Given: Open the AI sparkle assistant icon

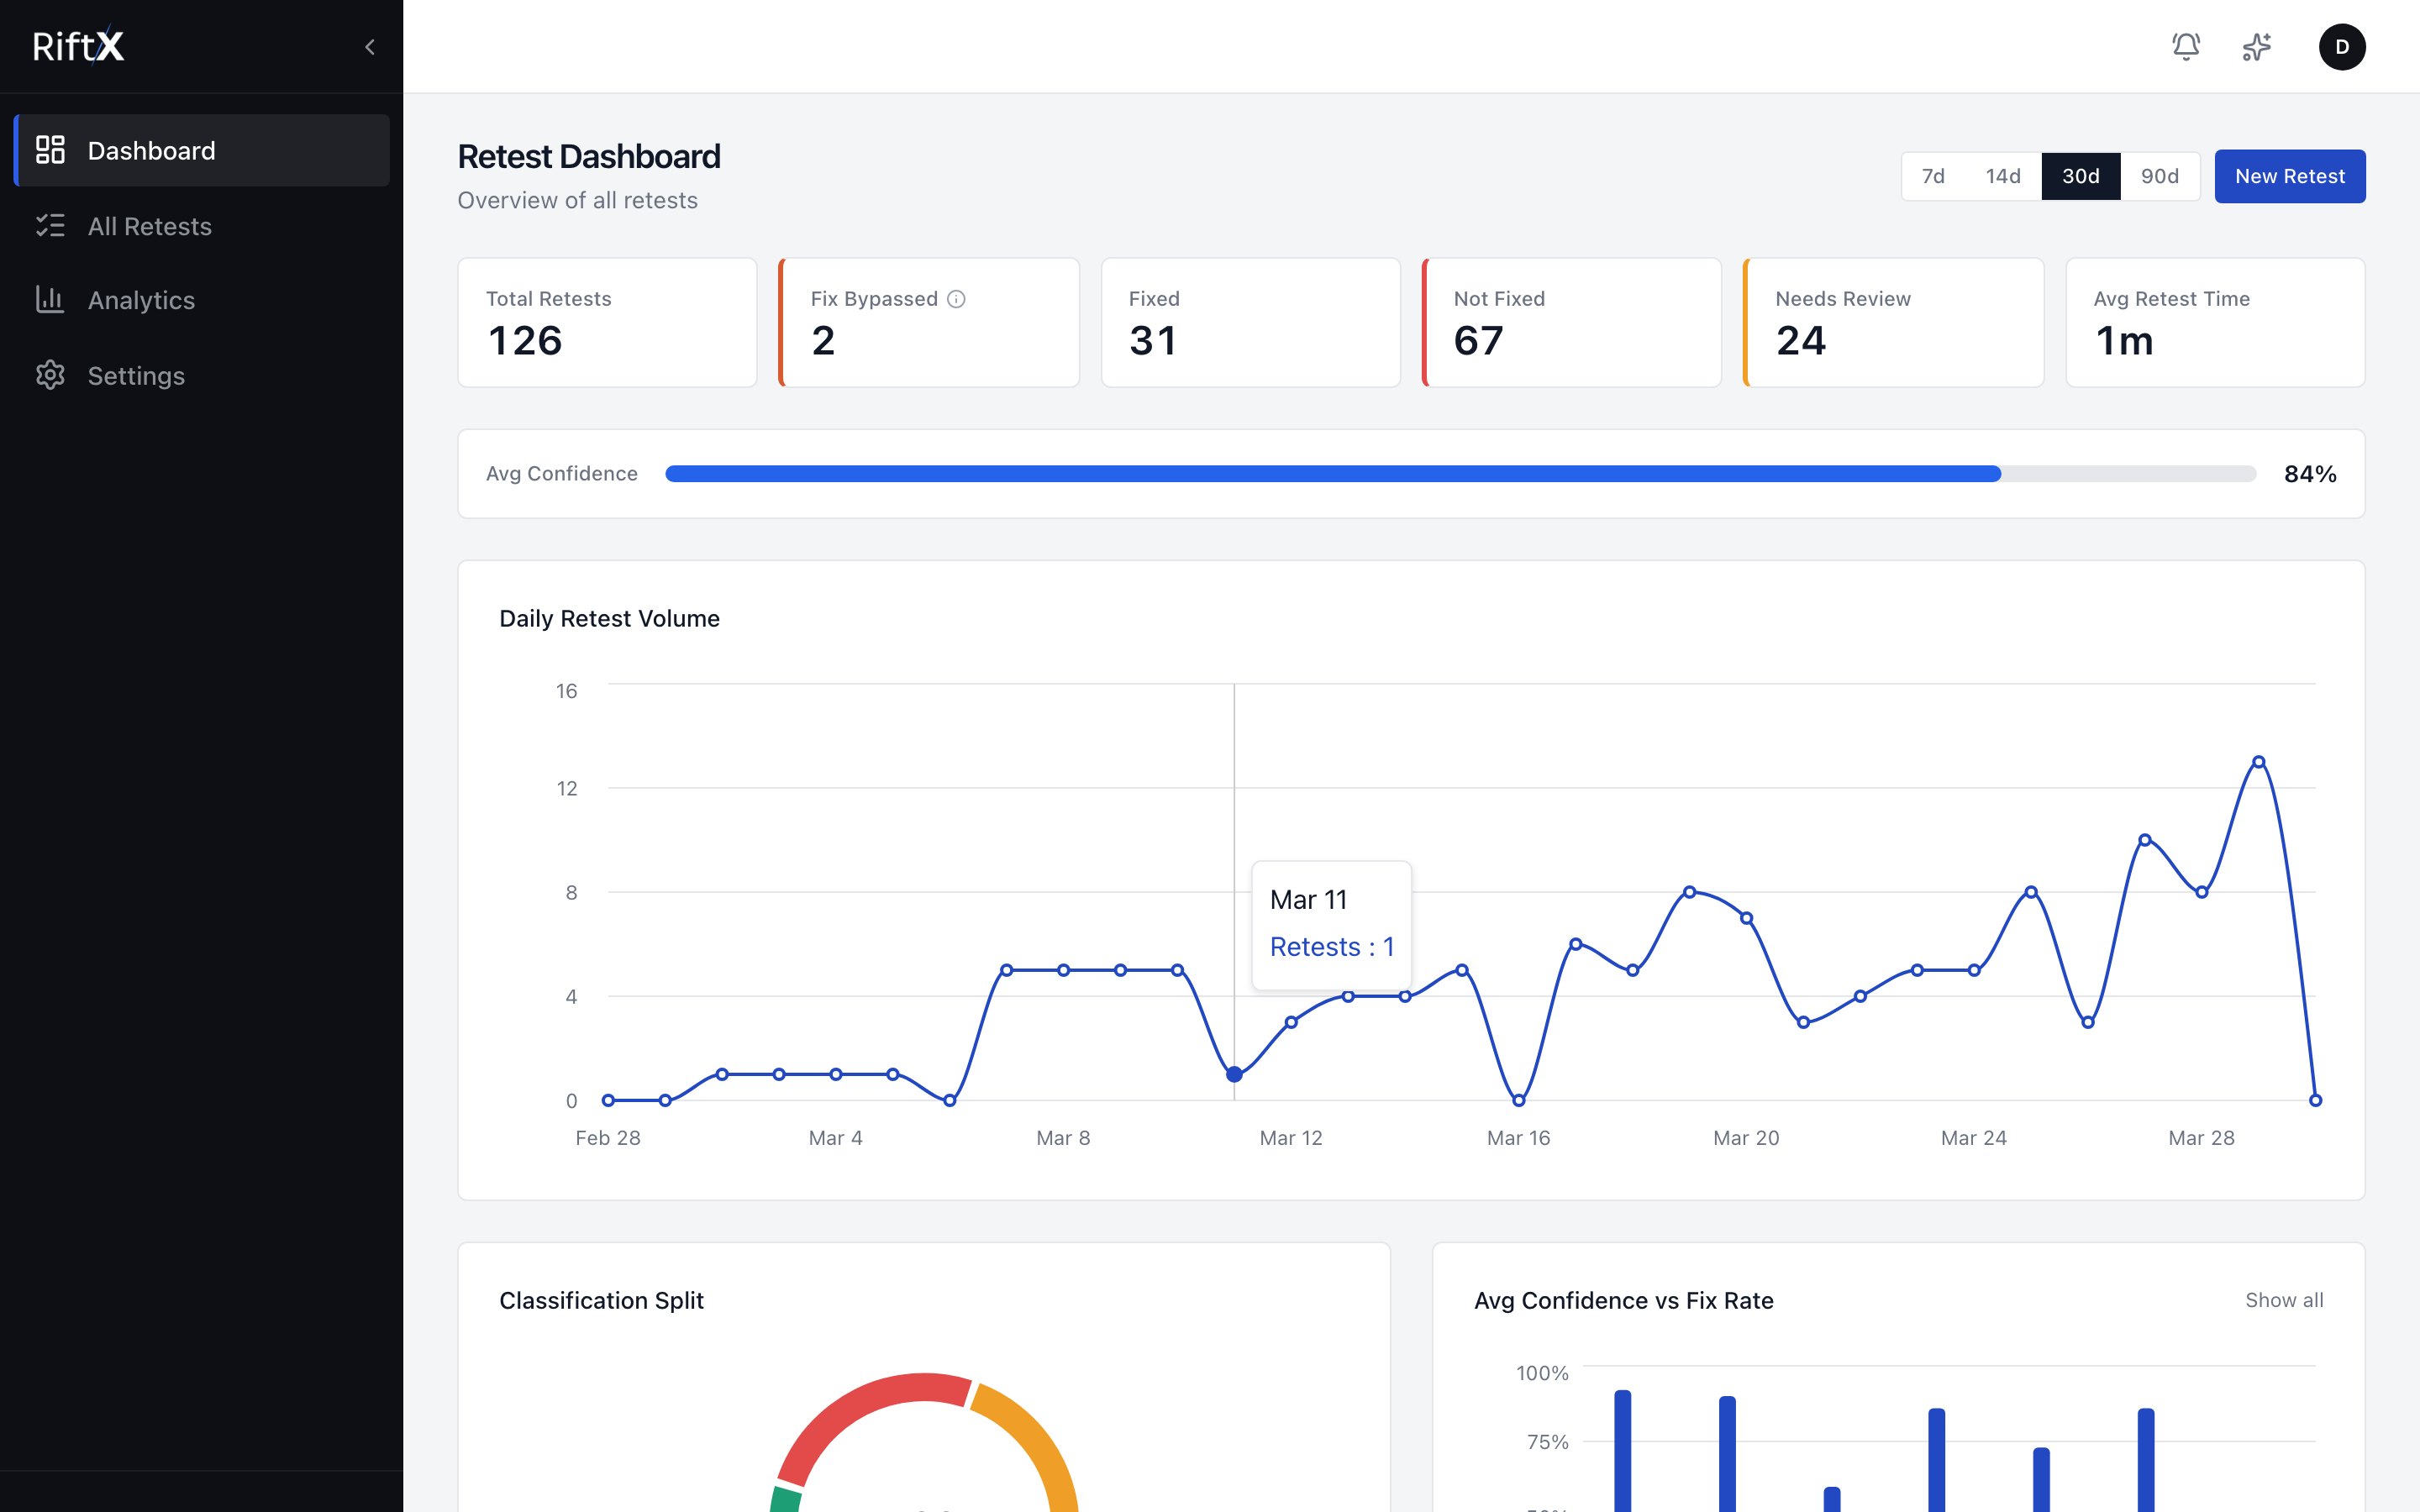Looking at the screenshot, I should [2257, 47].
